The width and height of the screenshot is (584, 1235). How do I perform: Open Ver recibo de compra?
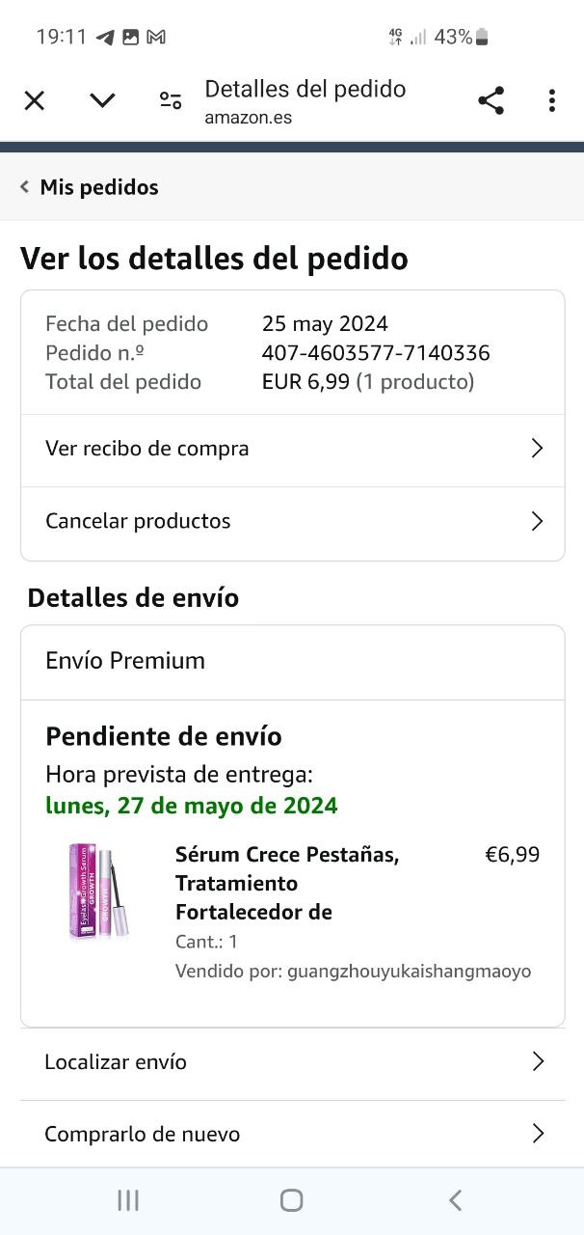pyautogui.click(x=147, y=449)
